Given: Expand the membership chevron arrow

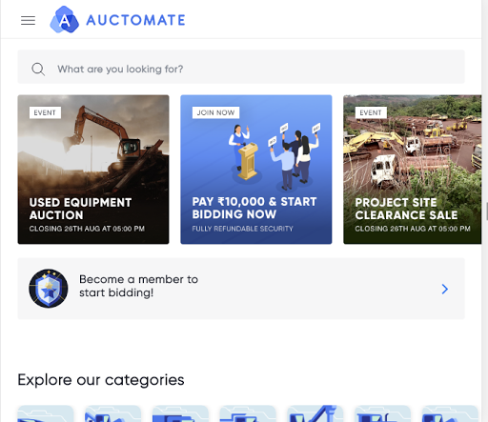Looking at the screenshot, I should pyautogui.click(x=445, y=289).
